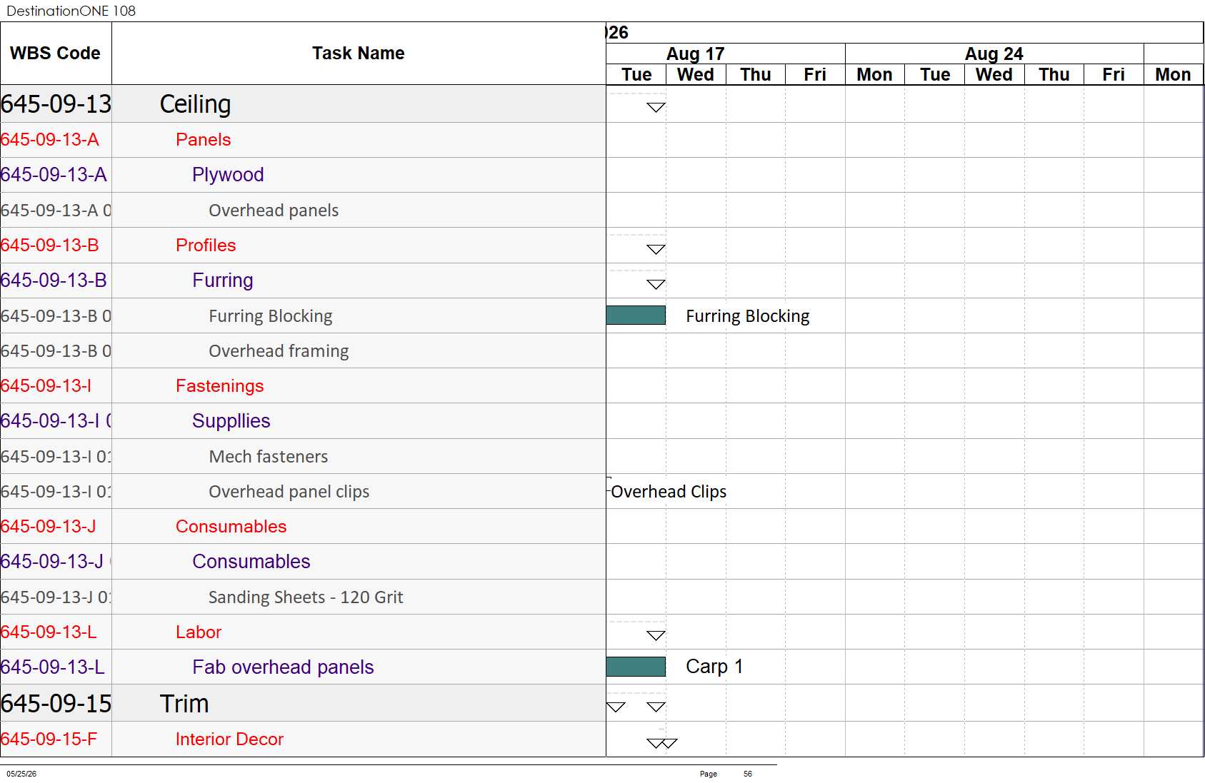Click the Task Name column header
The width and height of the screenshot is (1205, 783).
[359, 54]
